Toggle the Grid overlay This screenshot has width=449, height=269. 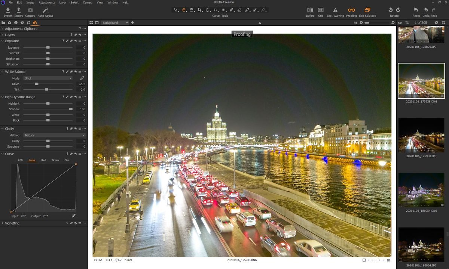(x=321, y=10)
